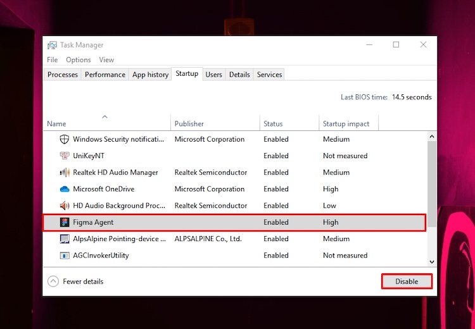Viewport: 475px width, 329px height.
Task: Sort by Publisher column header
Action: 189,124
